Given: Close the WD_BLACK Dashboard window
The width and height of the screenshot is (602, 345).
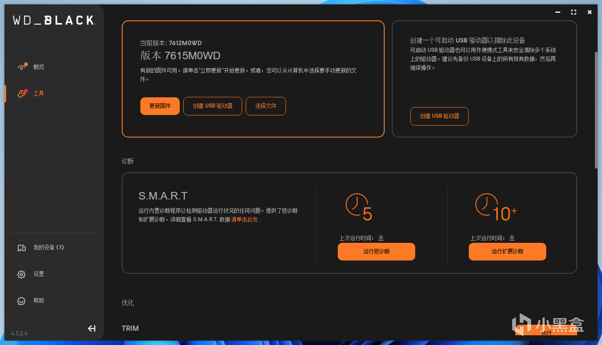Looking at the screenshot, I should [x=590, y=12].
